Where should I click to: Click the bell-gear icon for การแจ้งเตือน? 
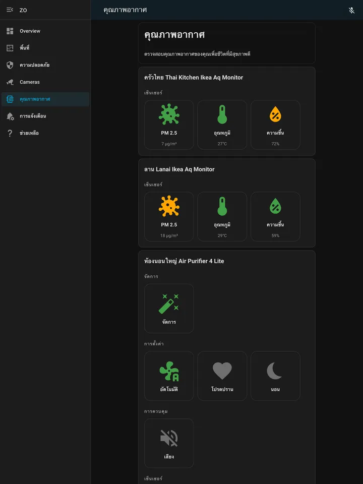coord(10,116)
